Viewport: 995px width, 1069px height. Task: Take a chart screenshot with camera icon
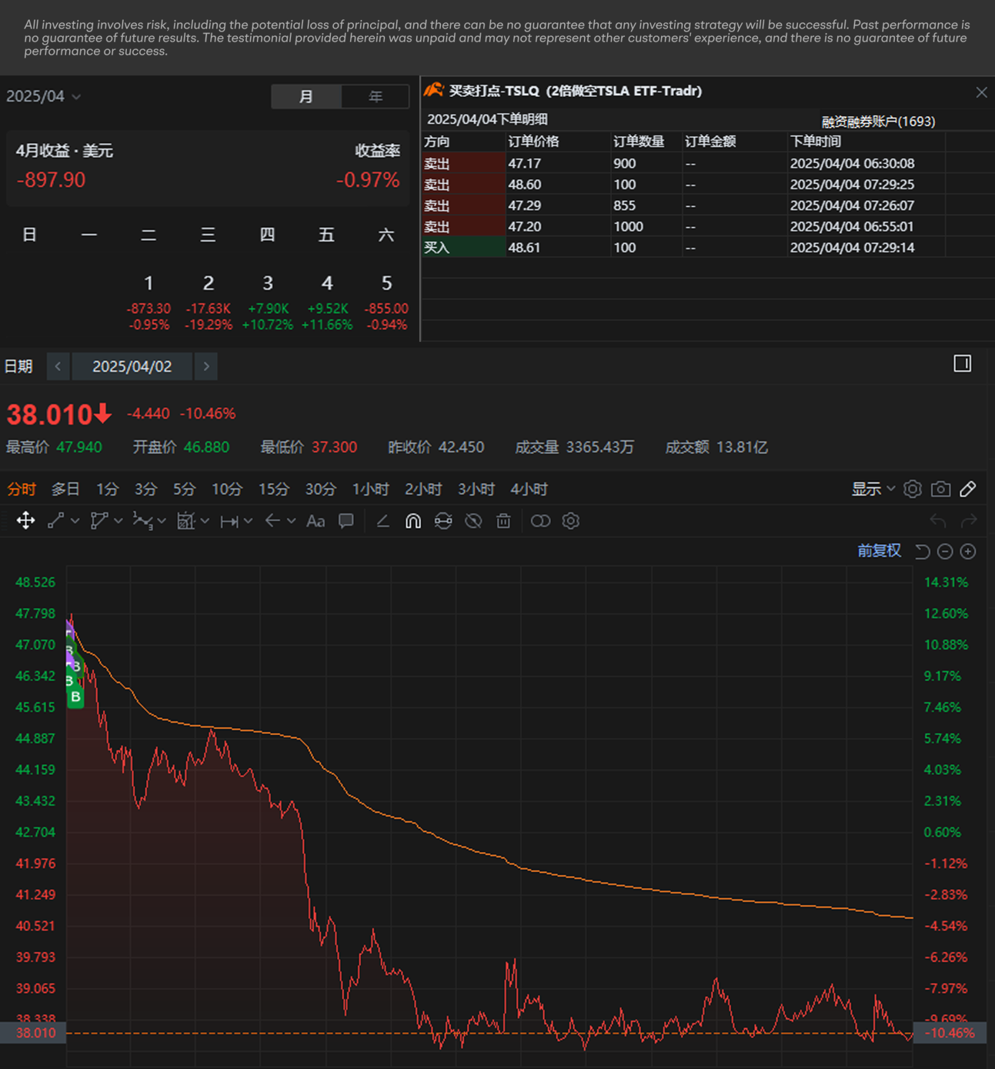[940, 489]
